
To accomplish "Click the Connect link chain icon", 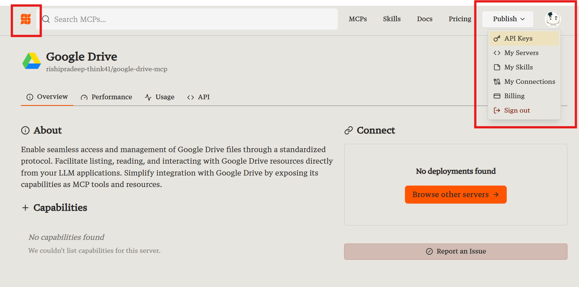I will (x=348, y=131).
